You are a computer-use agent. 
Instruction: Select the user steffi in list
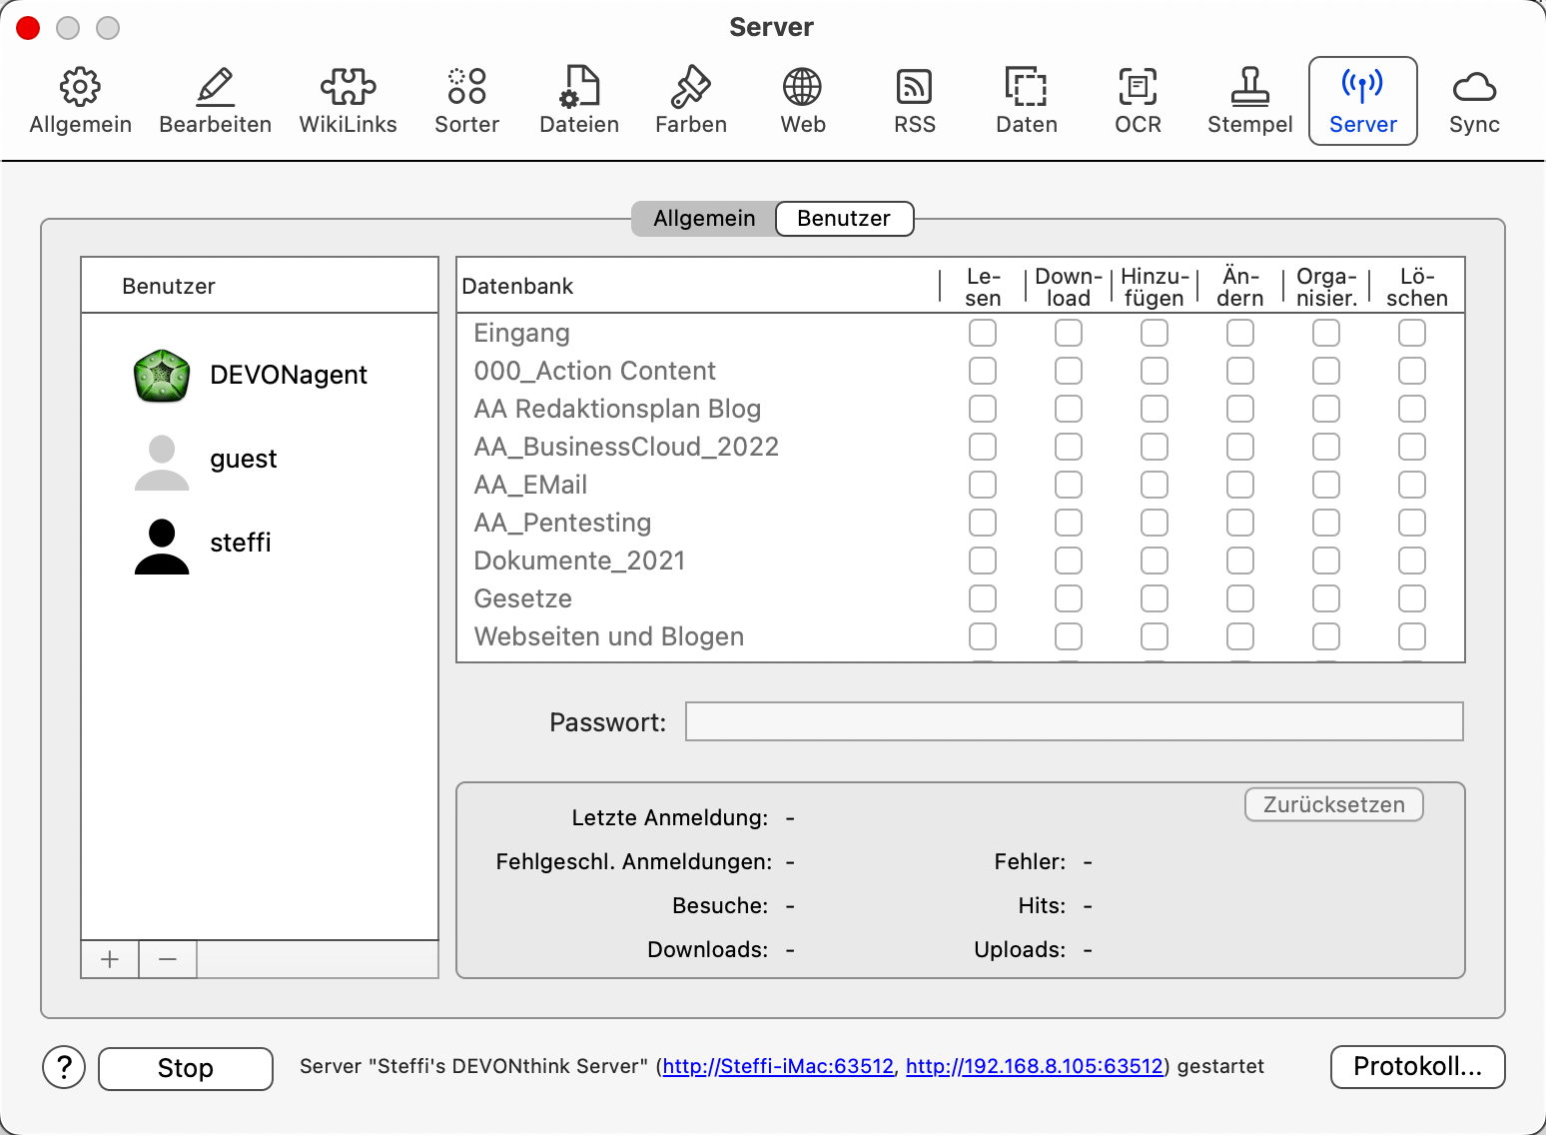[x=240, y=543]
